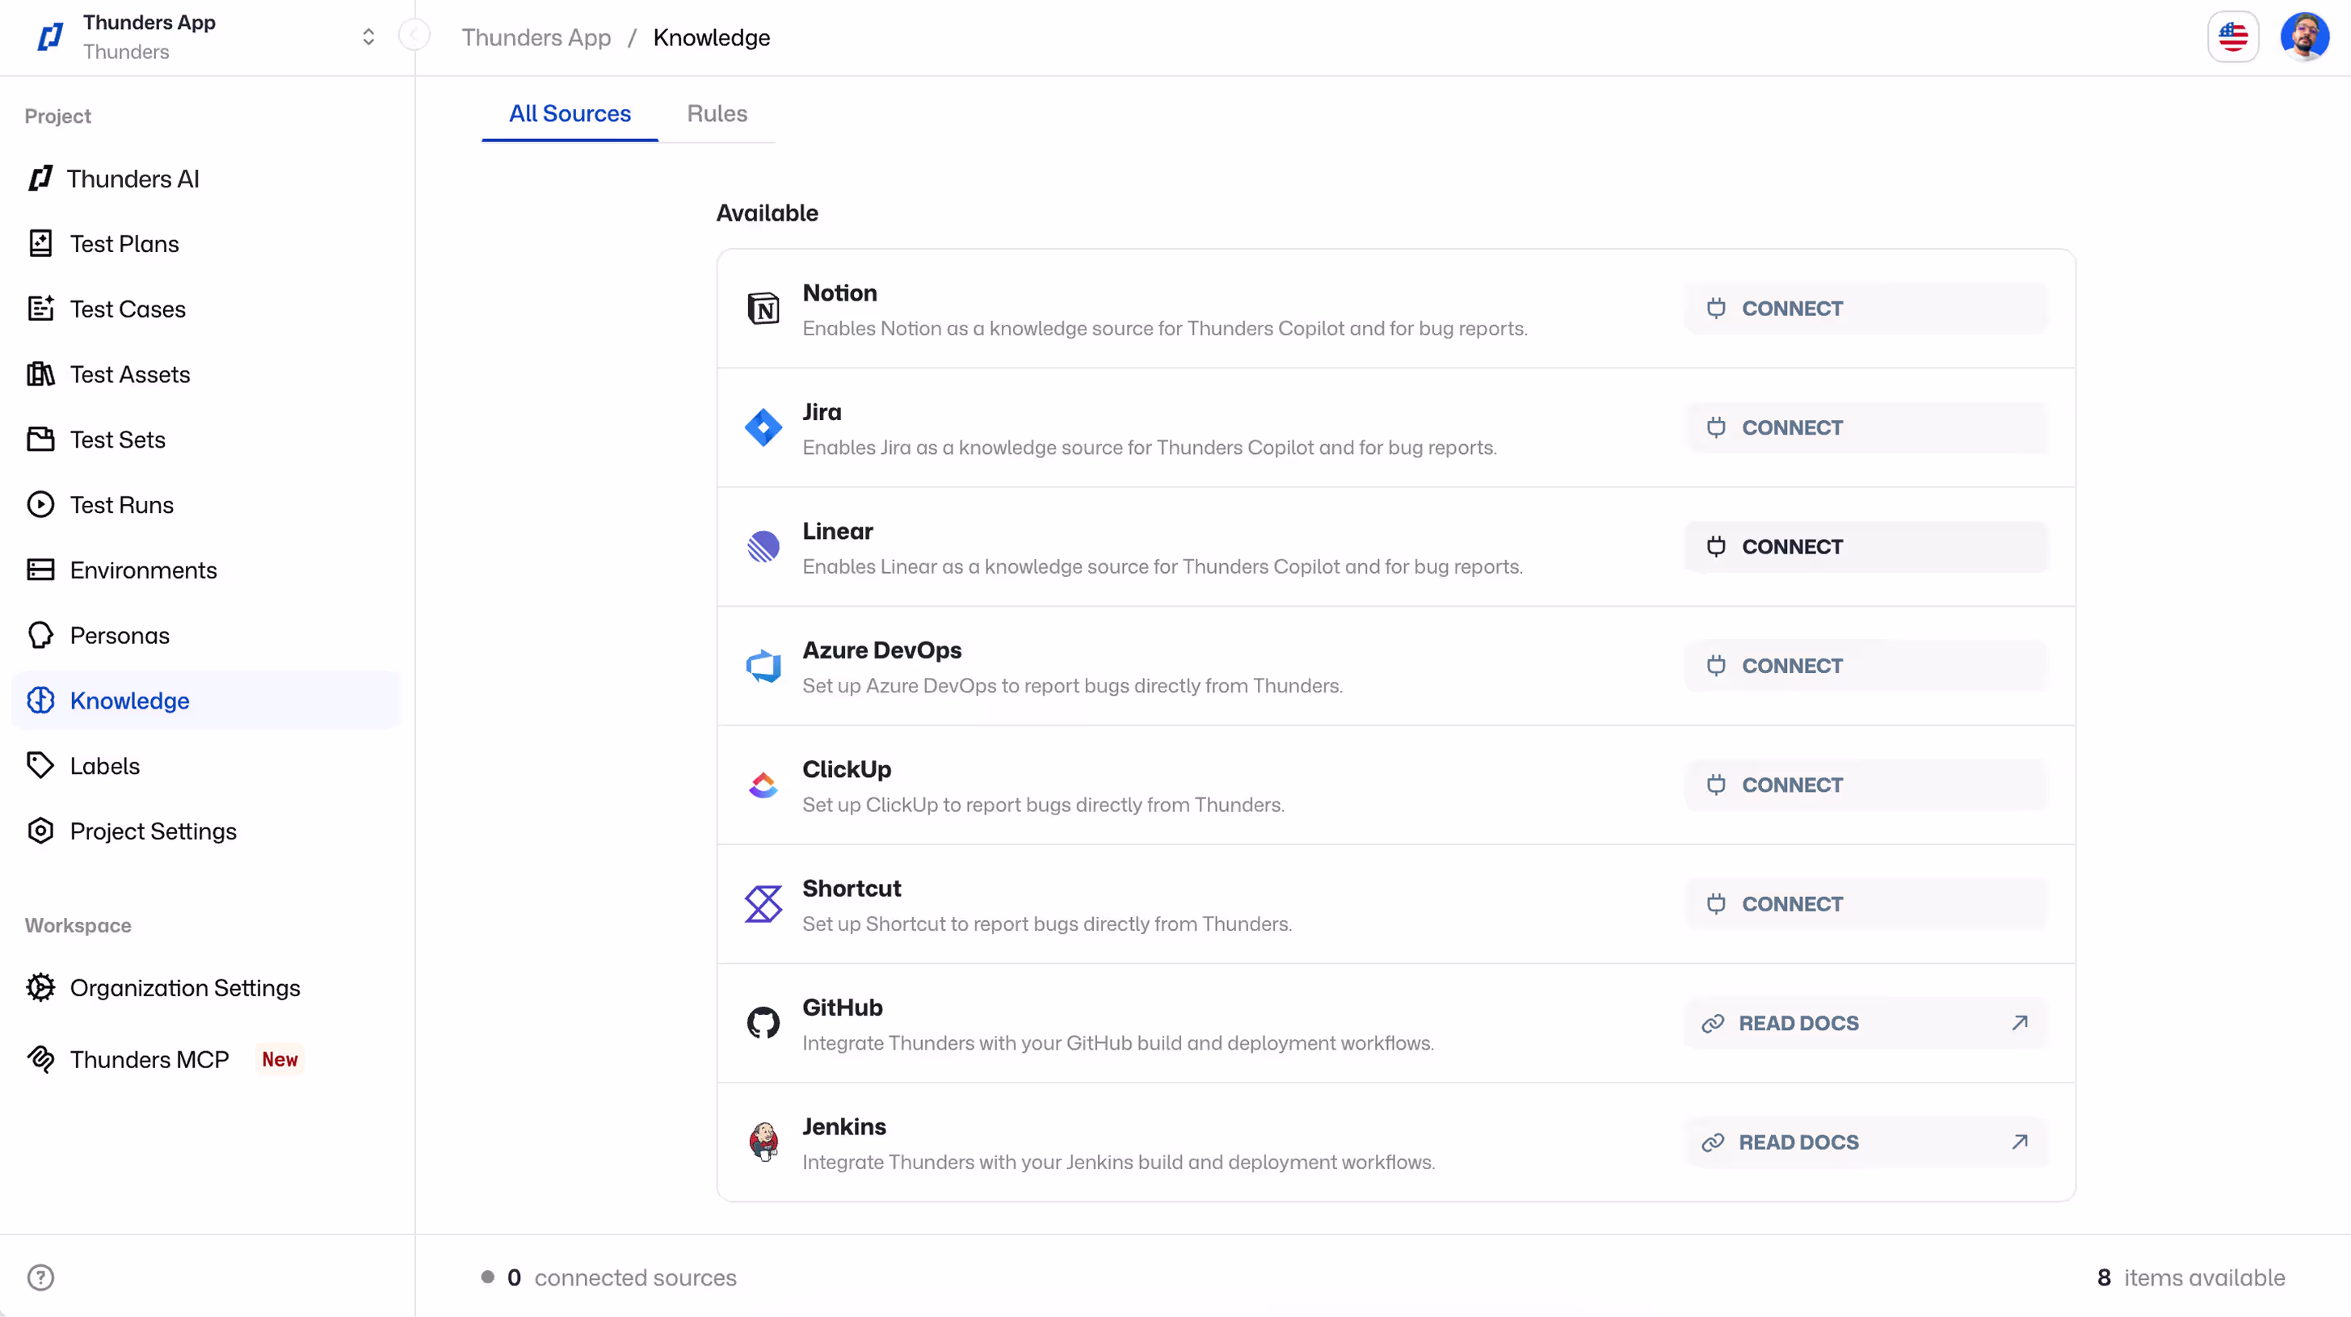Open the US flag language selector
The image size is (2351, 1317).
(x=2232, y=36)
